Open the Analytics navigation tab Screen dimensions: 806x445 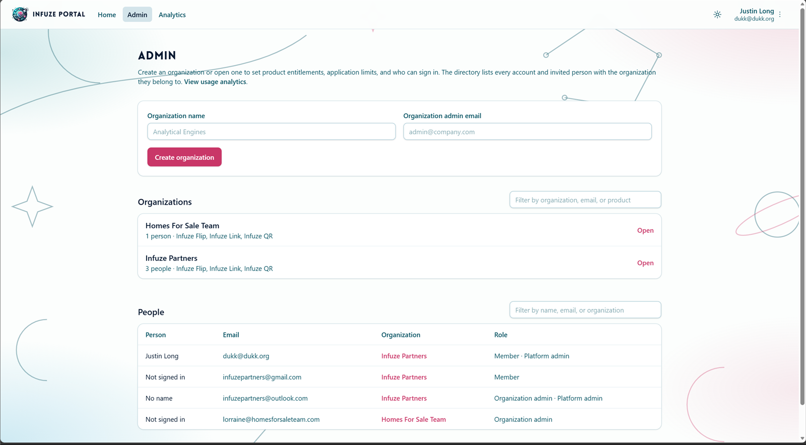click(x=172, y=15)
